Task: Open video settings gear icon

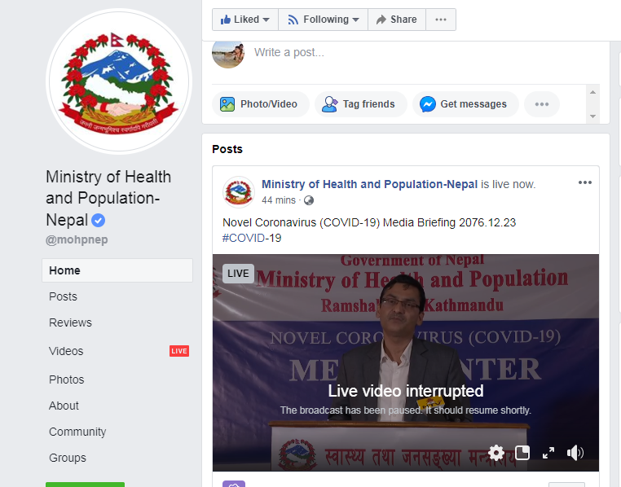Action: pyautogui.click(x=496, y=453)
